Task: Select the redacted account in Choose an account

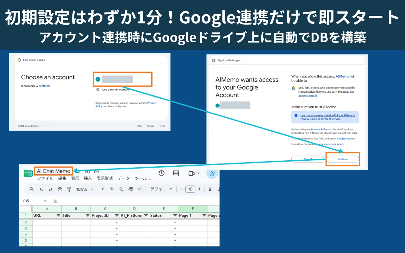Action: (x=123, y=79)
